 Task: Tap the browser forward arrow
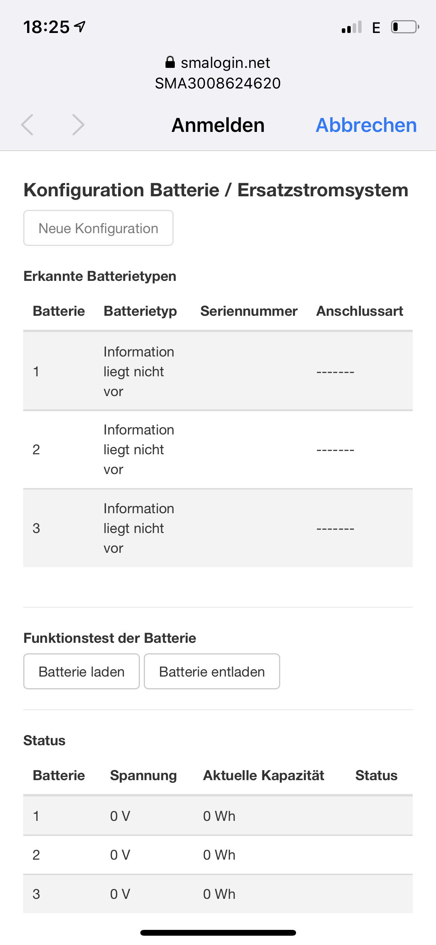[78, 125]
